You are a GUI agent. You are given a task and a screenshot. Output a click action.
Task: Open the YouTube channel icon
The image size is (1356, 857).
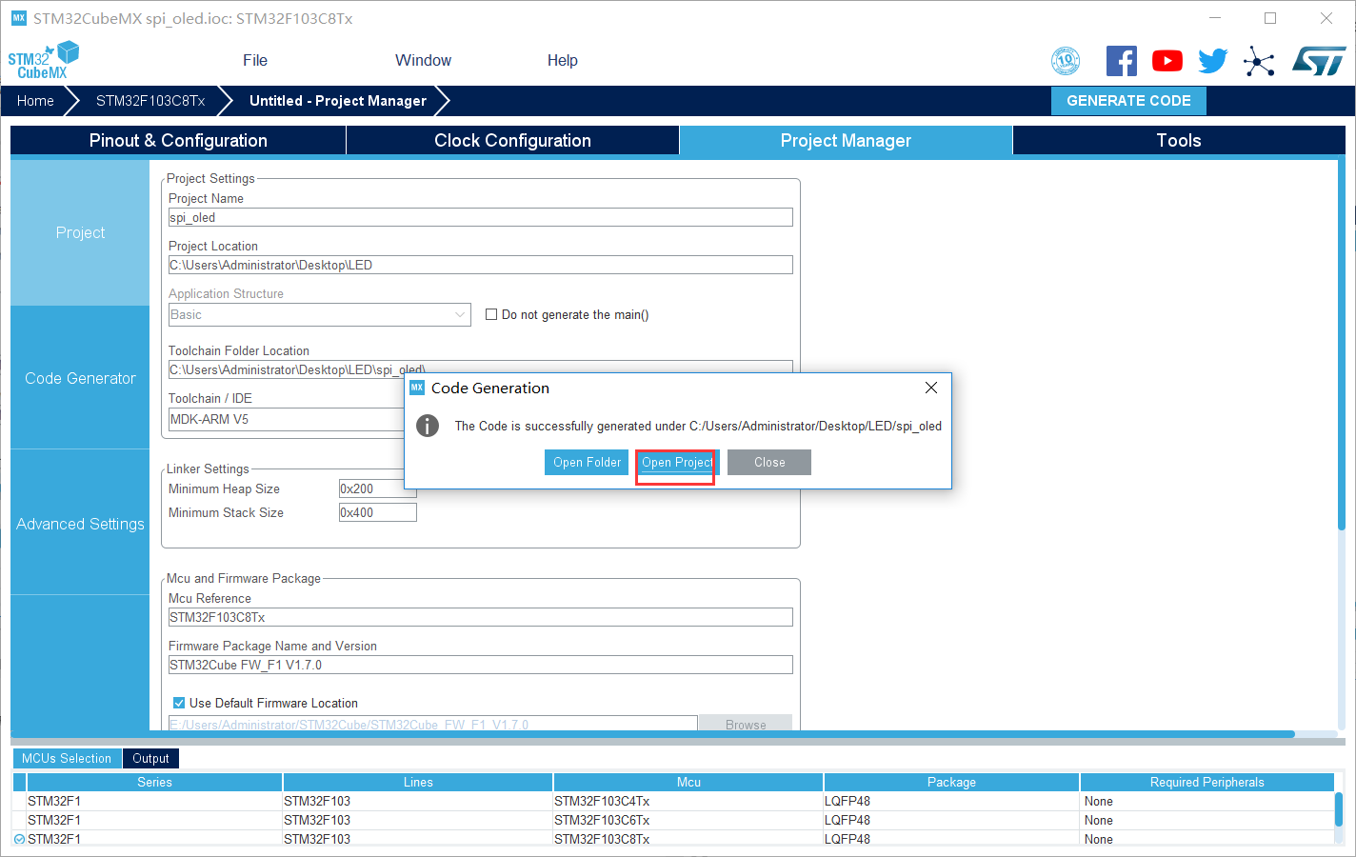point(1167,61)
